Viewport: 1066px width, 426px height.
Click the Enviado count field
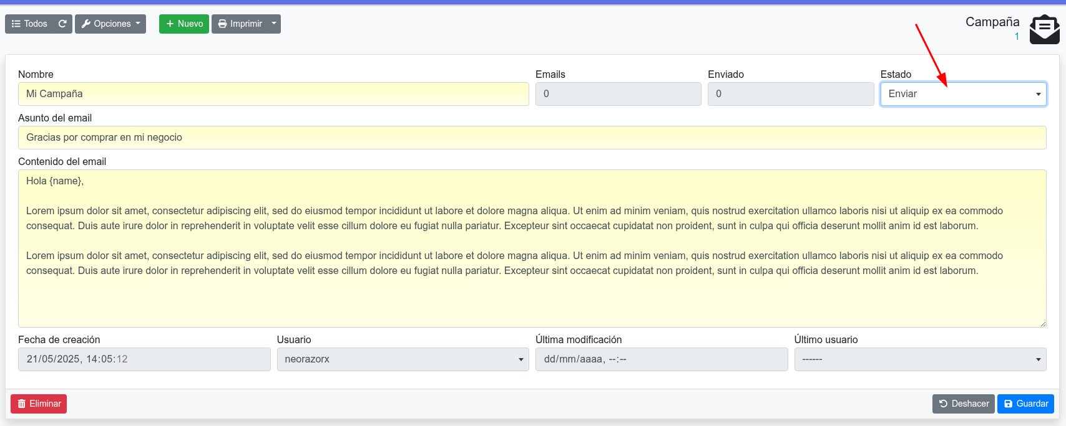[x=790, y=94]
